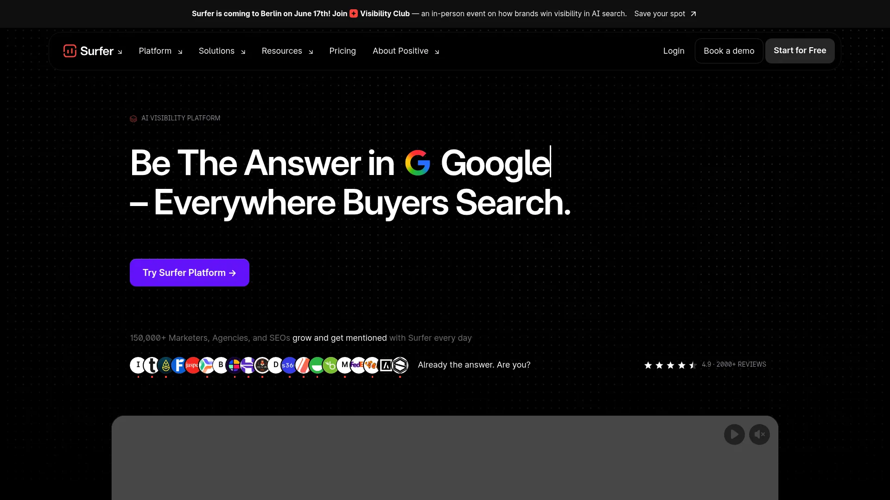Viewport: 890px width, 500px height.
Task: Click the Try Surfer Platform button
Action: 190,273
